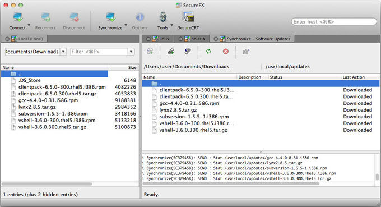Click the Status column header
The width and height of the screenshot is (381, 207).
304,77
